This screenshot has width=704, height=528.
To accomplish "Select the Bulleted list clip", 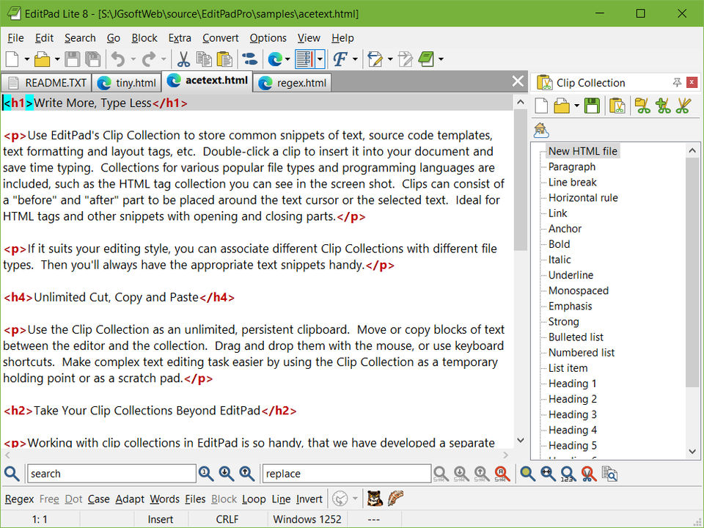I will coord(576,337).
